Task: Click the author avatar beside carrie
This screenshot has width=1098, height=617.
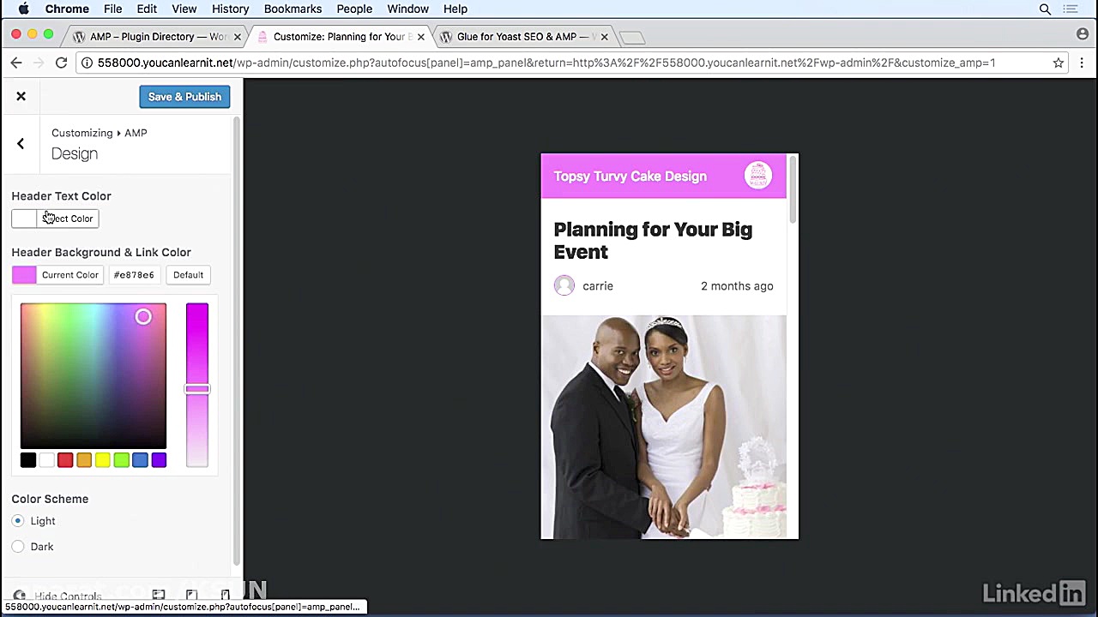Action: (564, 285)
